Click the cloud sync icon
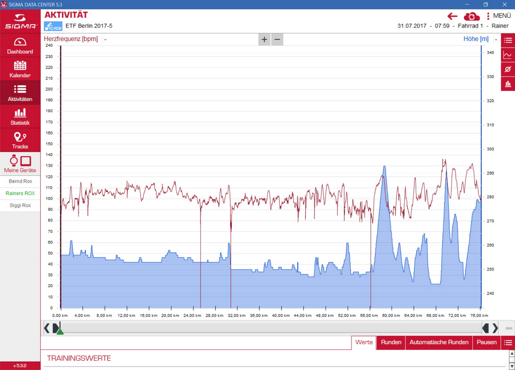The image size is (515, 370). pyautogui.click(x=472, y=16)
